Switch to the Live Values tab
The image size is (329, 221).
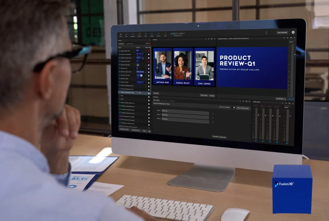pos(156,100)
